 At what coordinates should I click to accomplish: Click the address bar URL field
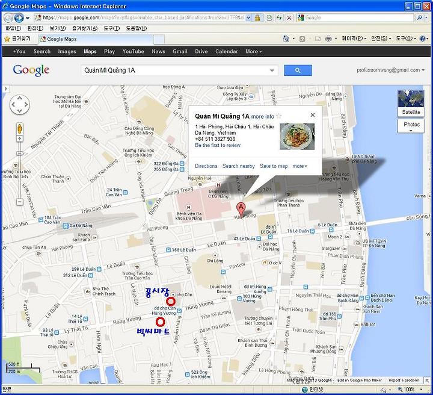tap(140, 17)
